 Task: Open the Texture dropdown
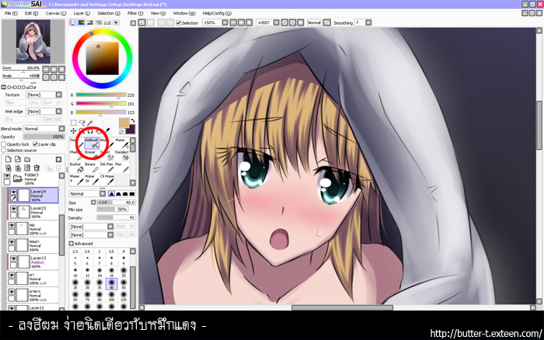pyautogui.click(x=58, y=95)
